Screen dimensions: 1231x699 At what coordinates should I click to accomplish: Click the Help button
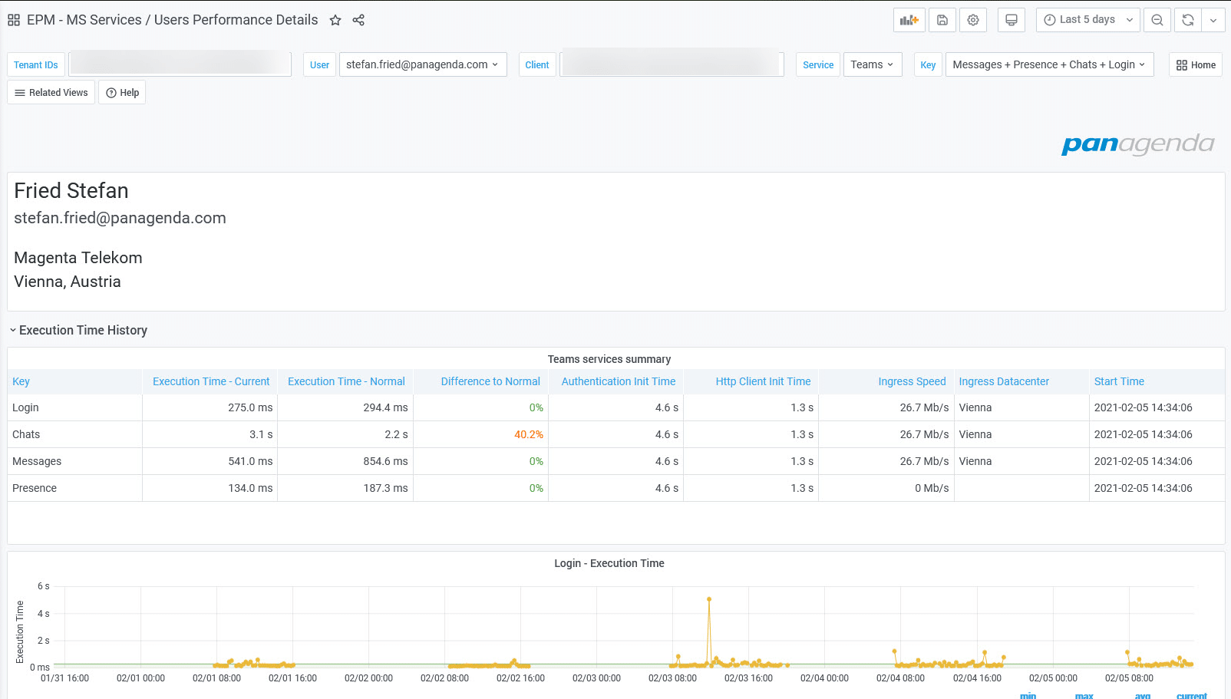coord(123,93)
